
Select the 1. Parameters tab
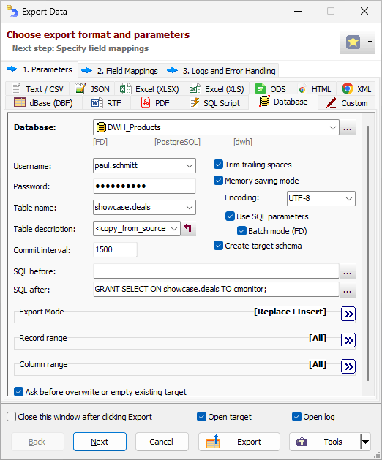[x=39, y=69]
